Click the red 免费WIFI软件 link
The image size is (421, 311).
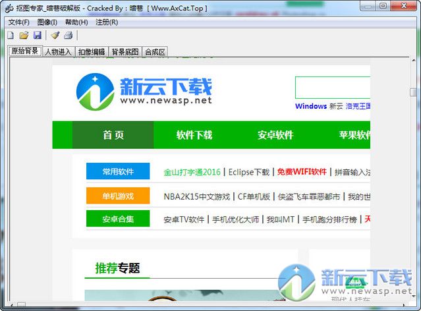(x=302, y=171)
